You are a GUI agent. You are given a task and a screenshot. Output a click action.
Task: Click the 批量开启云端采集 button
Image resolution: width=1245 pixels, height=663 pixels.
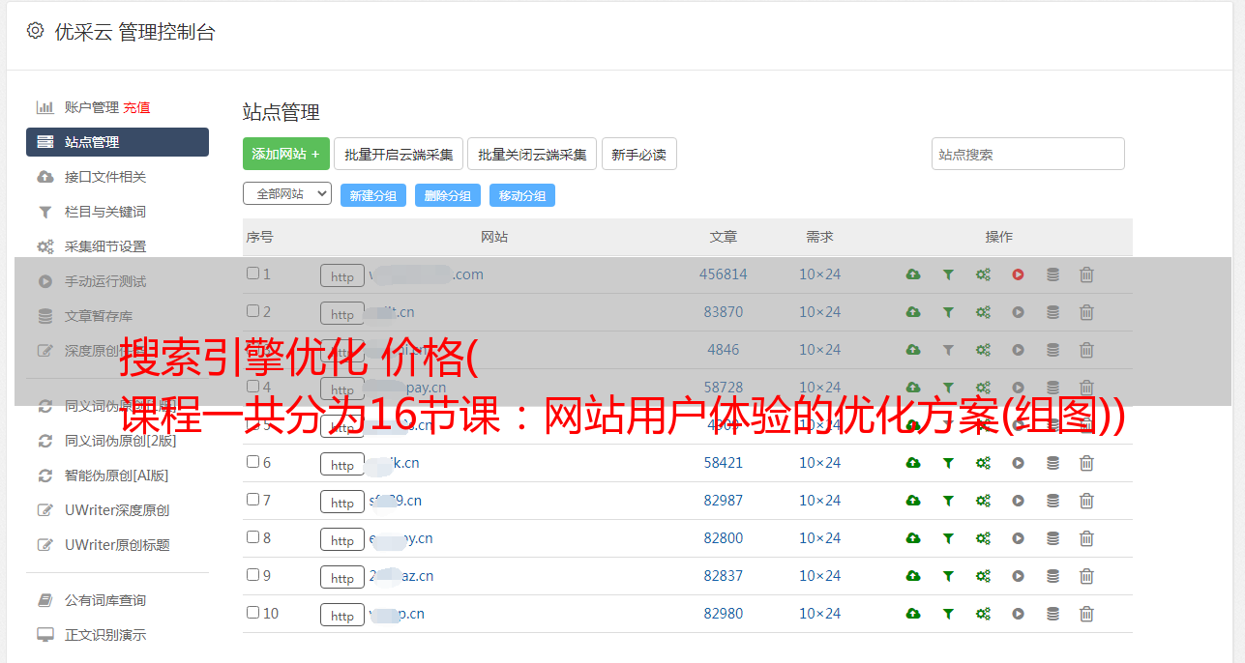(x=399, y=155)
